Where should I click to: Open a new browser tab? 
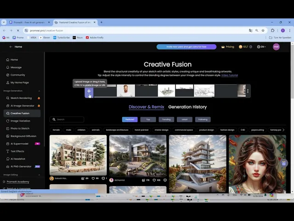102,23
